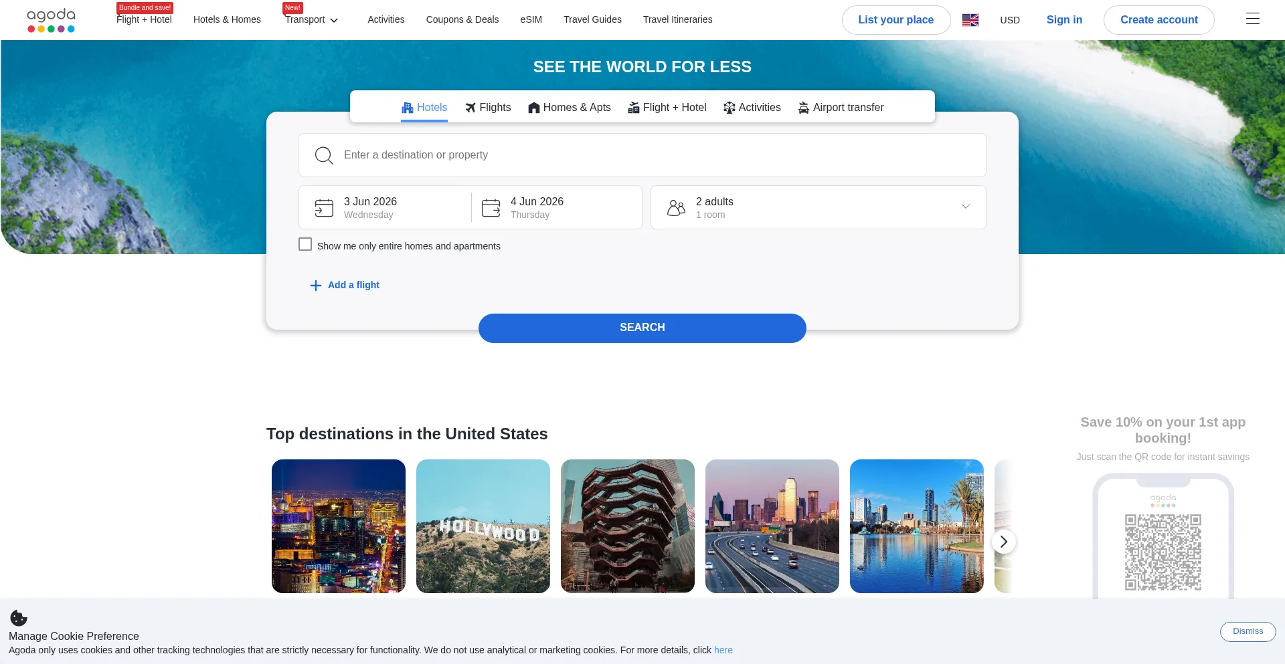Click the Hotels building icon
1285x664 pixels.
(408, 108)
